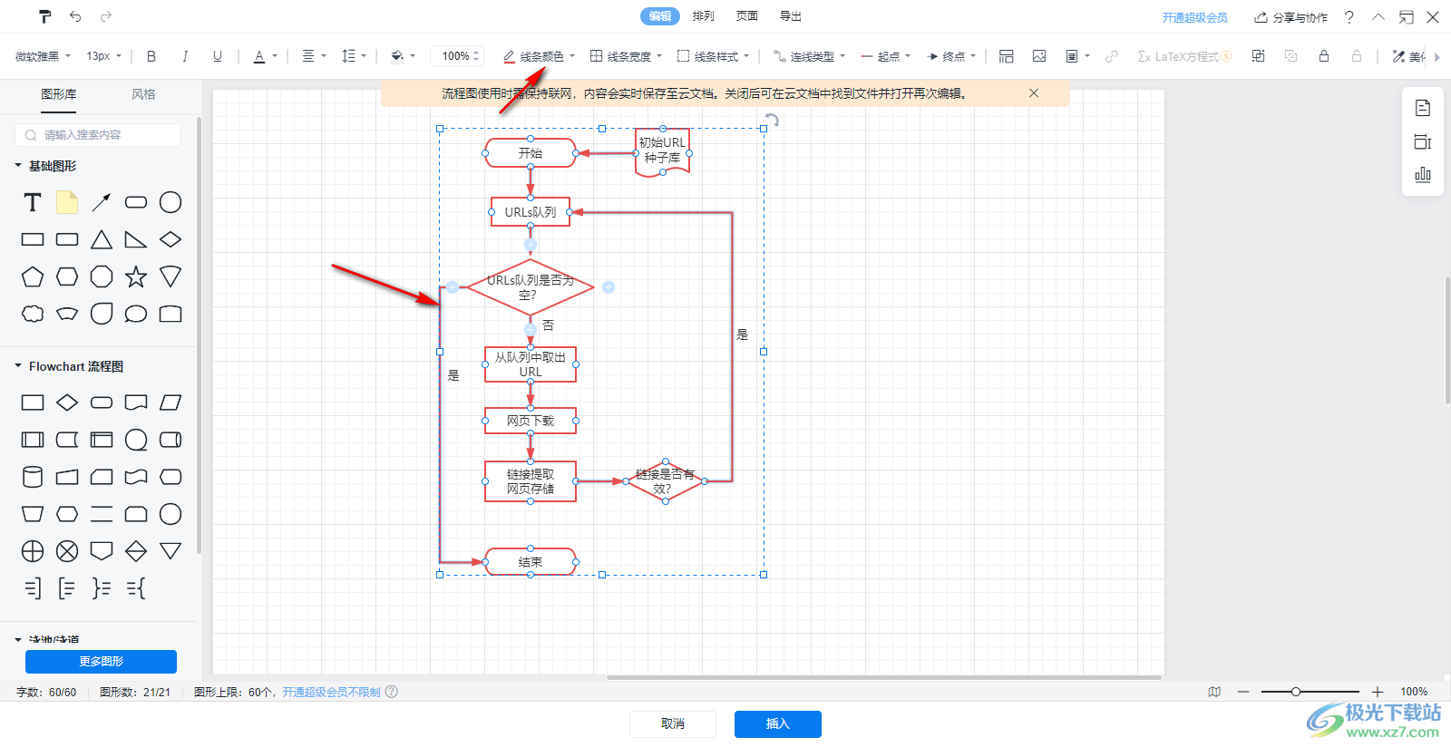The height and width of the screenshot is (747, 1451).
Task: Select the cylinder database flowchart shape
Action: [33, 477]
